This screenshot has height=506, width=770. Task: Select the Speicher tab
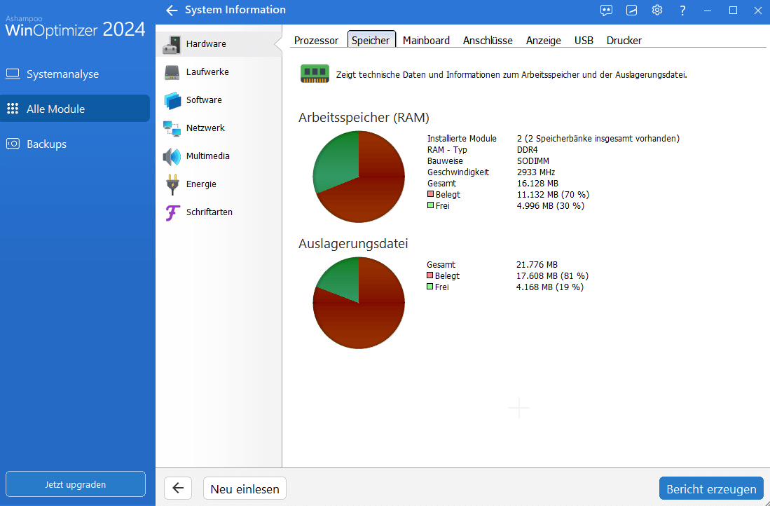(371, 40)
